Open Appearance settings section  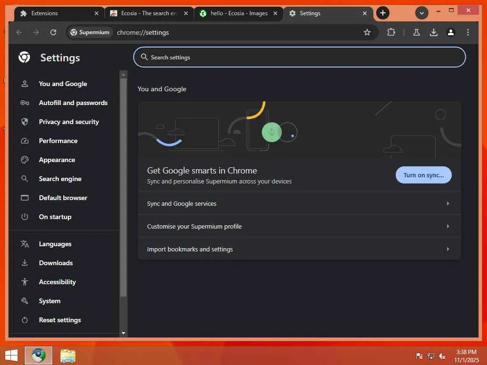coord(64,160)
